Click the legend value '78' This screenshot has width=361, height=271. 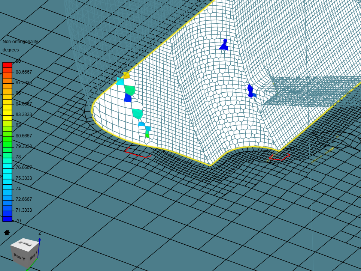click(18, 157)
